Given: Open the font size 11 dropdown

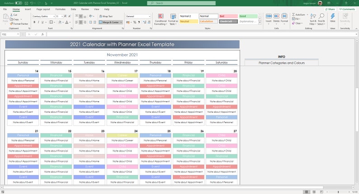Looking at the screenshot, I should click(62, 16).
